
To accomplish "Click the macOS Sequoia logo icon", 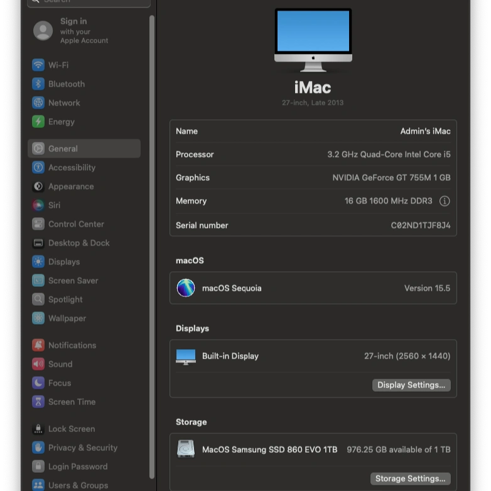I will coord(186,288).
